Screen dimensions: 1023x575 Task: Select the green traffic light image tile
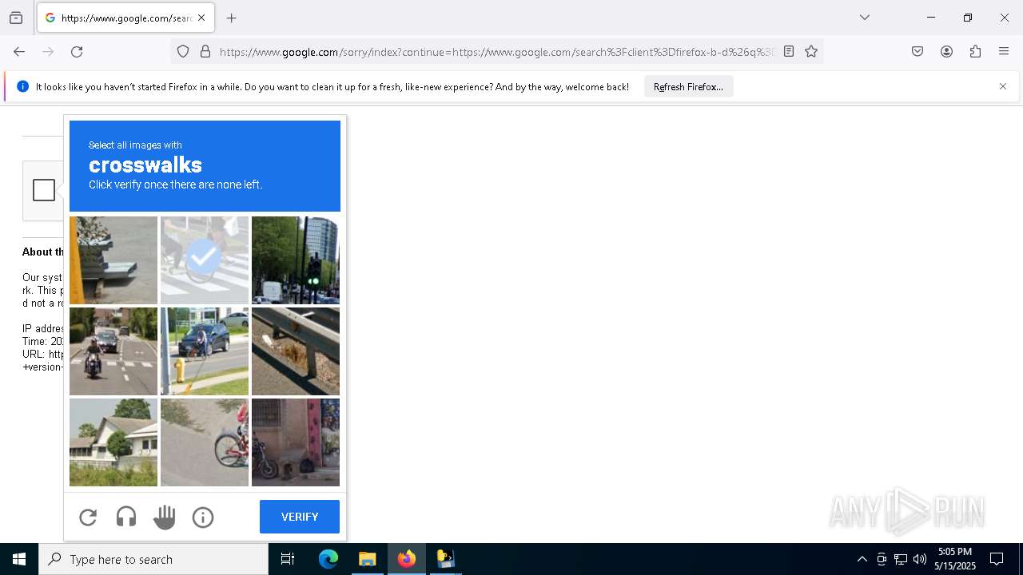click(x=296, y=260)
